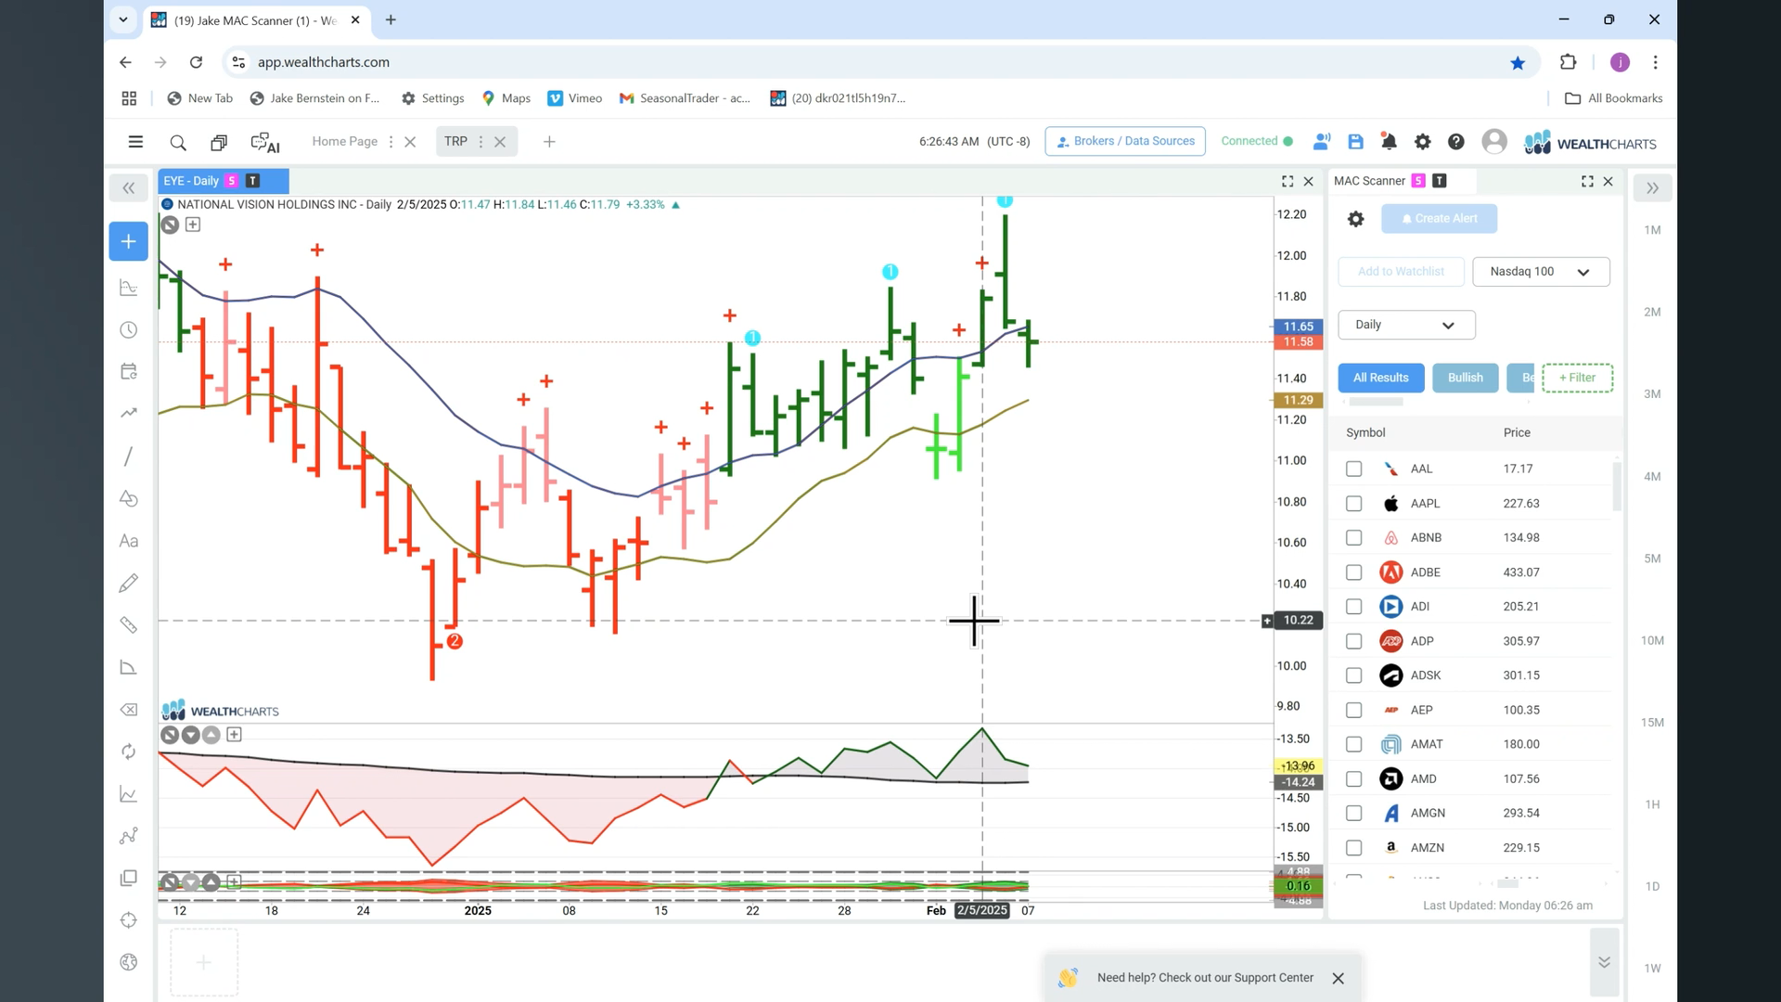Open the help question mark icon
The image size is (1781, 1002).
(x=1456, y=142)
